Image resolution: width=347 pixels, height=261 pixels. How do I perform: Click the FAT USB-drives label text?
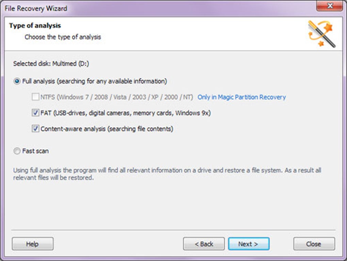(x=126, y=113)
